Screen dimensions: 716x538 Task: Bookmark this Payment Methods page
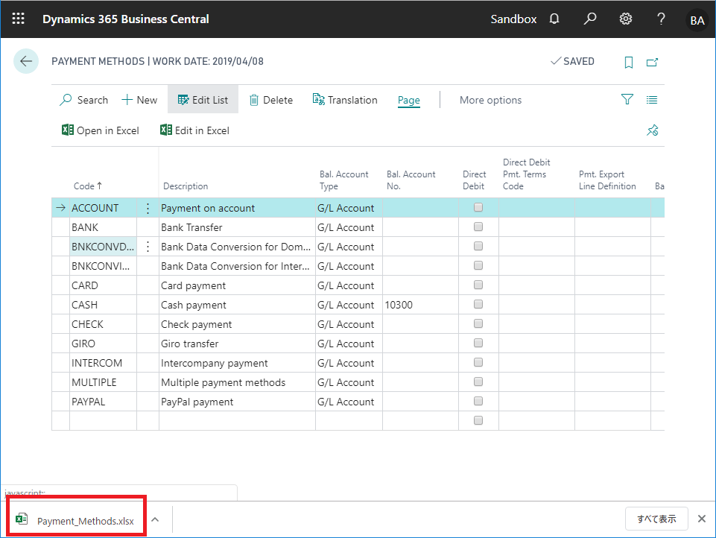click(629, 62)
